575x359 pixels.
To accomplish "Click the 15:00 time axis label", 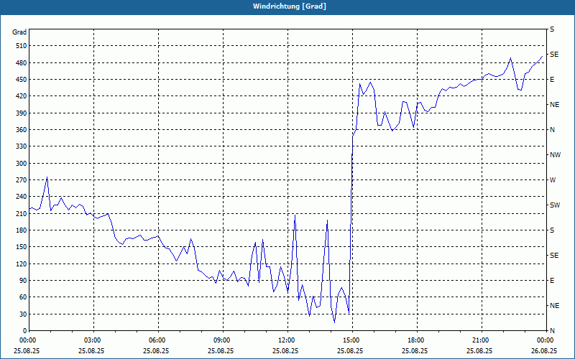I will coord(350,340).
